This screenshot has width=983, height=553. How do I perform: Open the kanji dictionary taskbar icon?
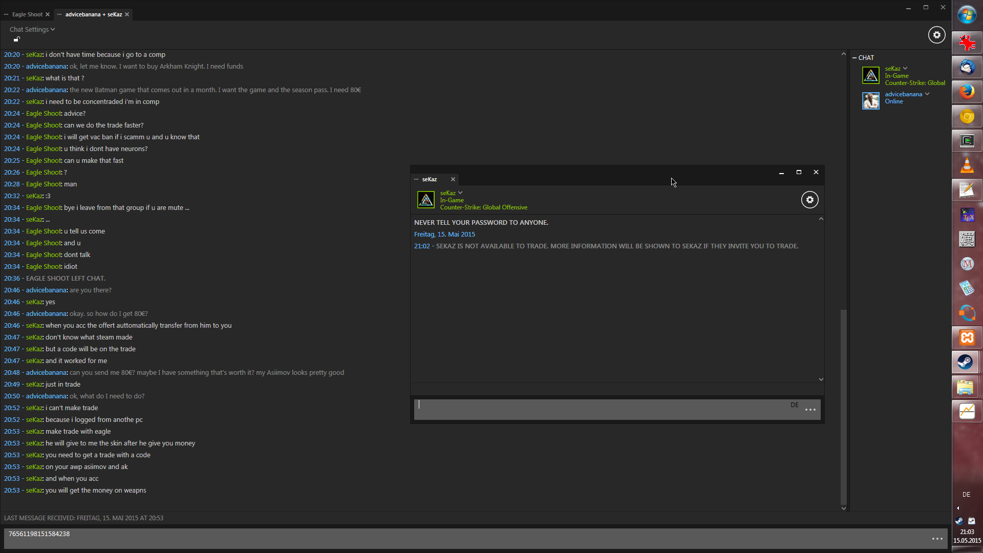967,239
